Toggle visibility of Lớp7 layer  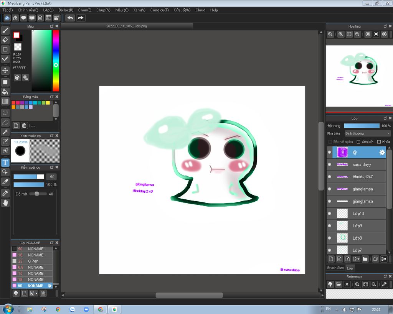click(330, 250)
